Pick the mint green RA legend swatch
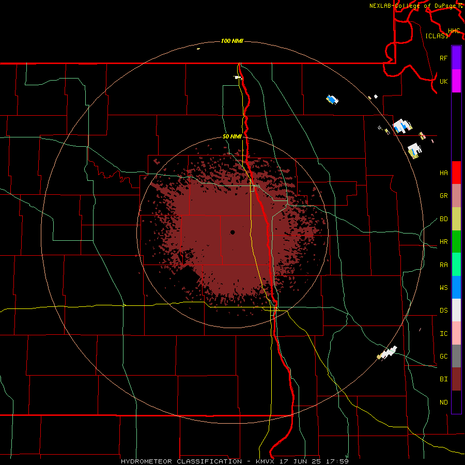Viewport: 465px width, 465px height. 456,265
